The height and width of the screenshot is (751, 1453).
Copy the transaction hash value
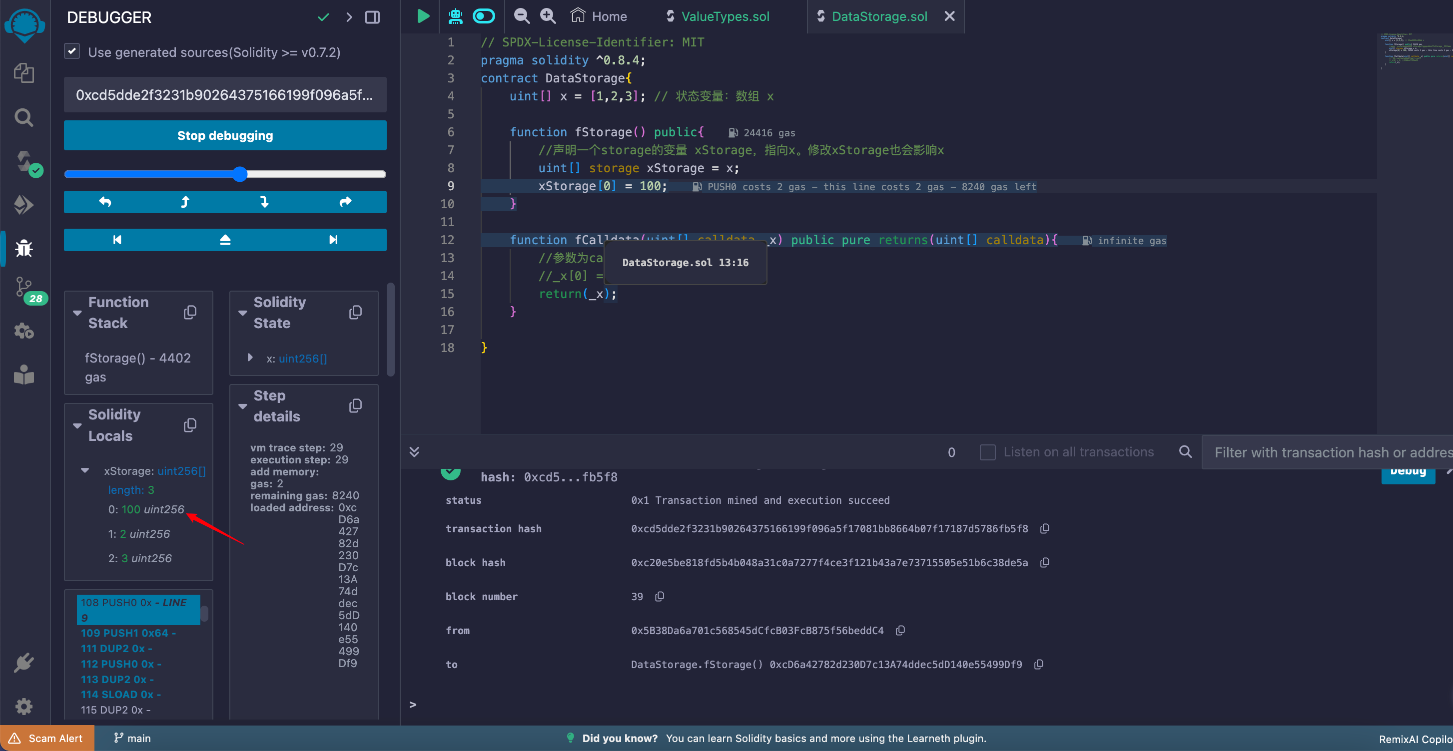[x=1045, y=528]
